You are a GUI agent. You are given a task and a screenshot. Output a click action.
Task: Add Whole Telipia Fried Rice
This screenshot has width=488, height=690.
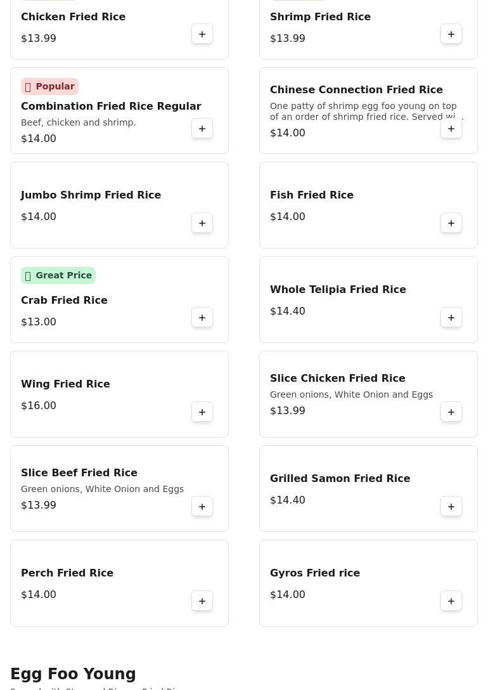[451, 318]
